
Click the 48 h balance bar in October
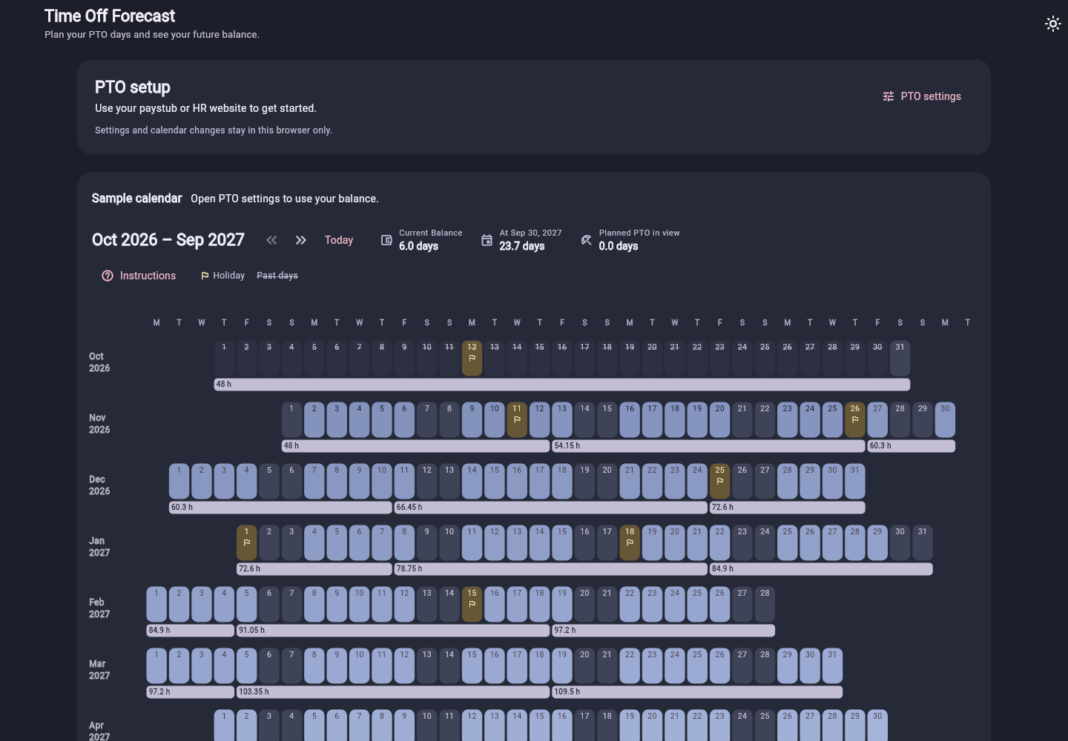click(x=562, y=385)
